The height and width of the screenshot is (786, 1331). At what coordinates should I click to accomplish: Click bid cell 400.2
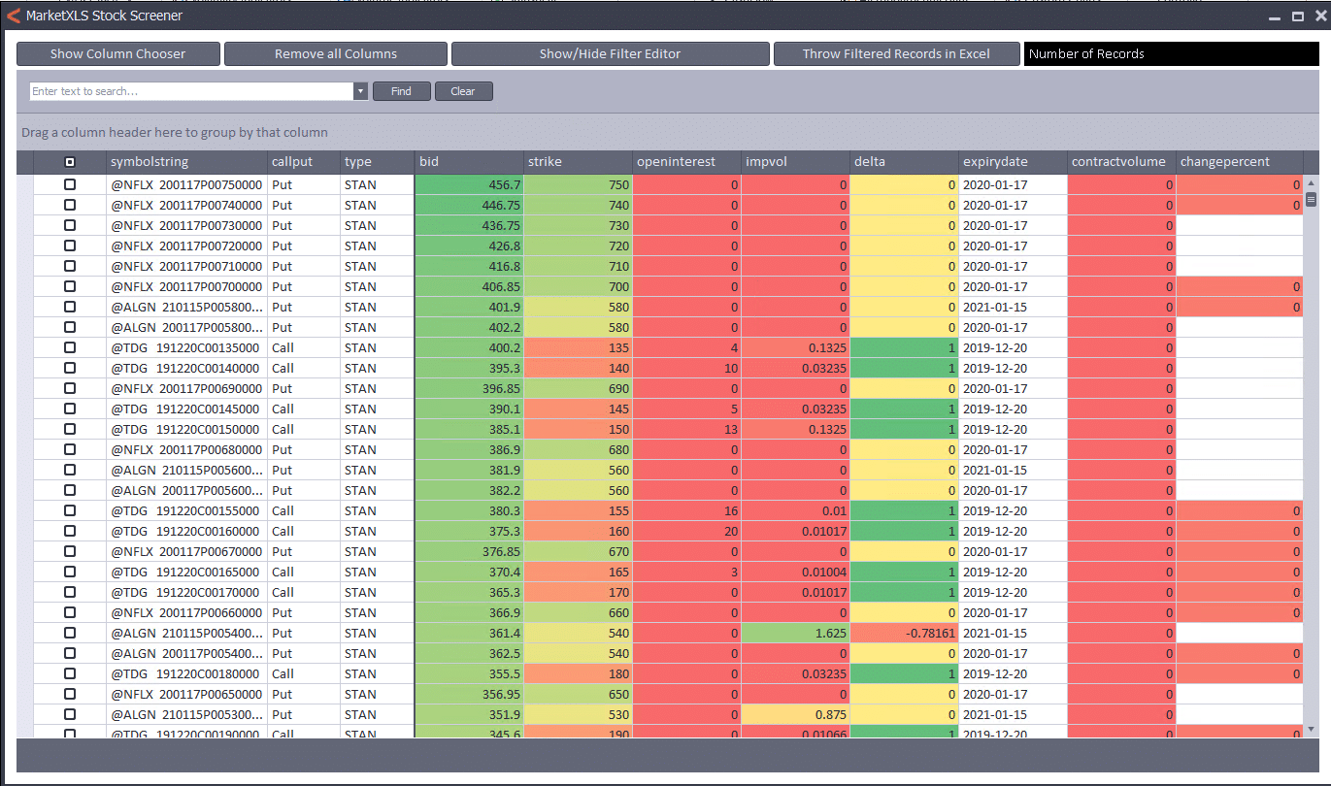point(469,347)
